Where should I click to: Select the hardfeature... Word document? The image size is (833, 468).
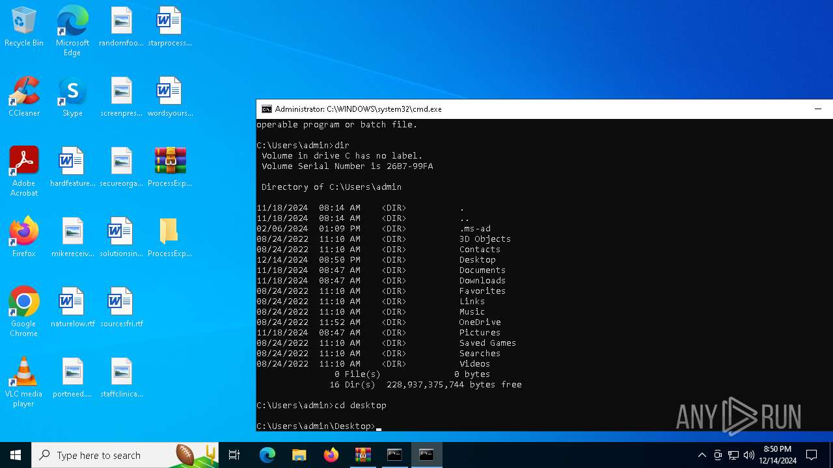pyautogui.click(x=72, y=168)
